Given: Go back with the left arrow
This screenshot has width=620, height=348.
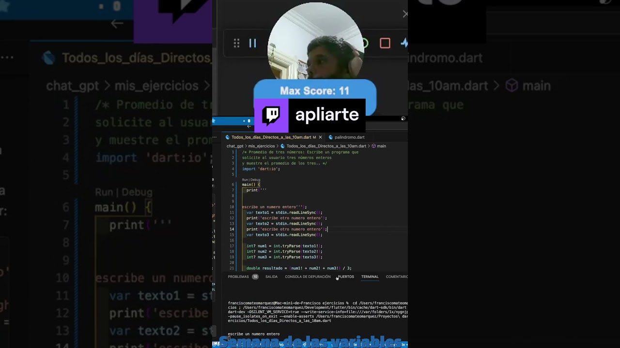Looking at the screenshot, I should pos(249,127).
